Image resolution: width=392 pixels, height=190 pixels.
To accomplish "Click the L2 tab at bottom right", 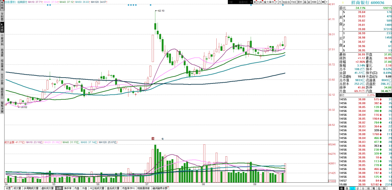I will [352, 188].
